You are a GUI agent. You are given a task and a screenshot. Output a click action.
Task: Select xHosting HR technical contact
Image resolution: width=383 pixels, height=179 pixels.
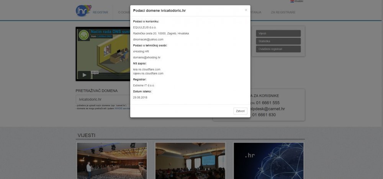(x=141, y=52)
